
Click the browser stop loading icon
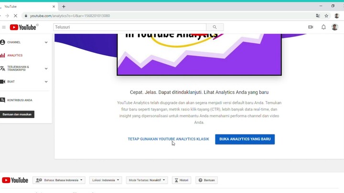15,16
